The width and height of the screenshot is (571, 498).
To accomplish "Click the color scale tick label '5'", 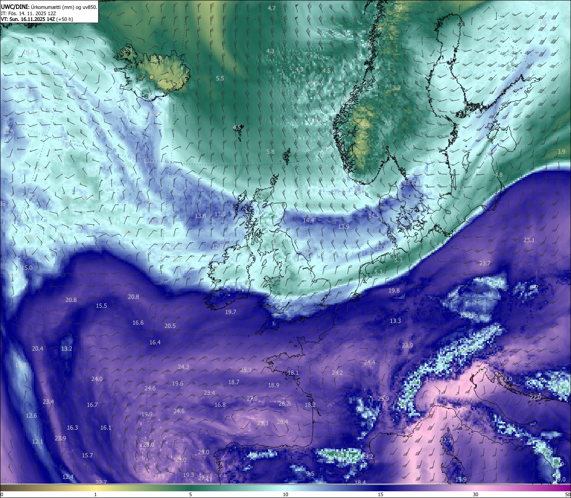I will 190,494.
